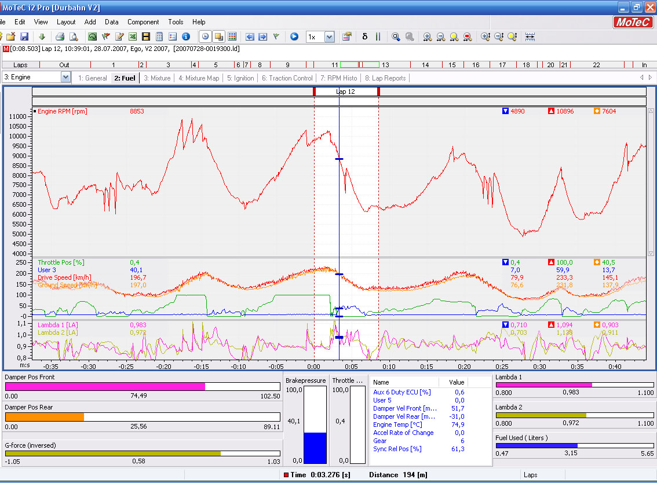The height and width of the screenshot is (483, 657).
Task: Switch to the '6: Traction Control' tab
Action: [x=287, y=78]
